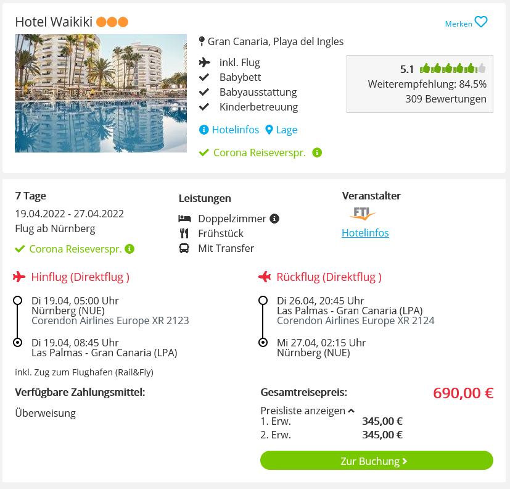Click info icon beside top Corona Reiseverspr.
Screen dimensions: 510x489
tap(317, 153)
